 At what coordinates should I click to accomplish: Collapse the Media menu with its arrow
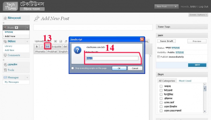(27, 41)
